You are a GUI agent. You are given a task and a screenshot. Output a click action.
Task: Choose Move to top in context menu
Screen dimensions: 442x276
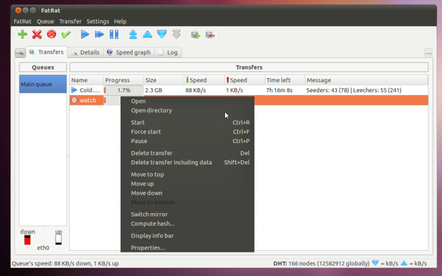188,174
